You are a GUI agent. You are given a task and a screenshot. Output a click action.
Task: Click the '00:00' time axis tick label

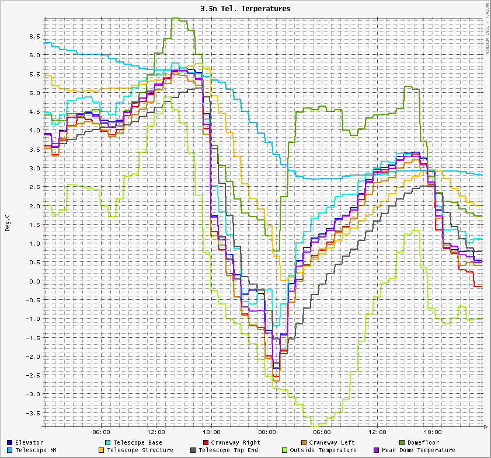click(267, 432)
